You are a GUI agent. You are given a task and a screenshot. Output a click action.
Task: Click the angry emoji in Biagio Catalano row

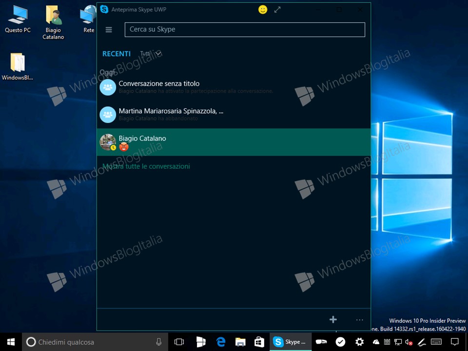(x=123, y=147)
